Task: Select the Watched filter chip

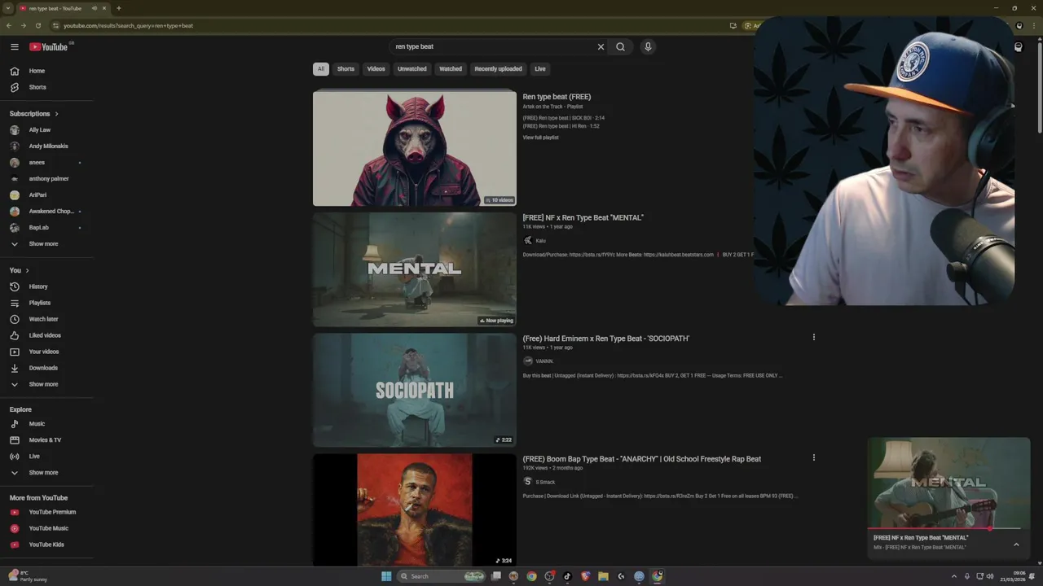Action: (451, 69)
